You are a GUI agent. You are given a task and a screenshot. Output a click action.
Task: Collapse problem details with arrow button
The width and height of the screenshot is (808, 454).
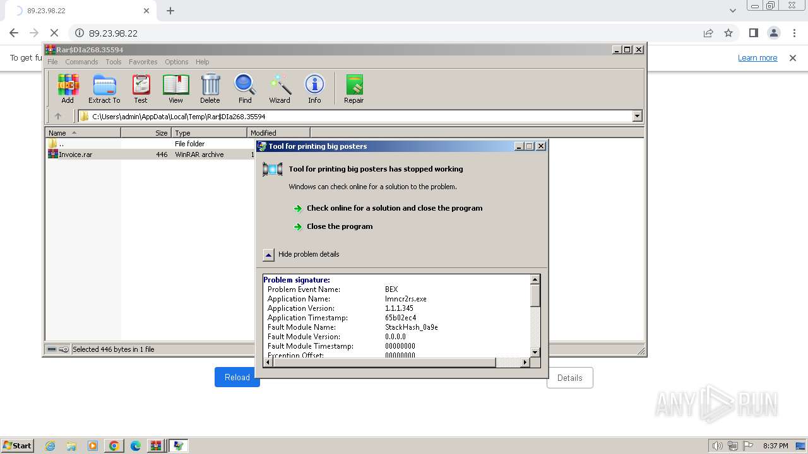tap(268, 255)
